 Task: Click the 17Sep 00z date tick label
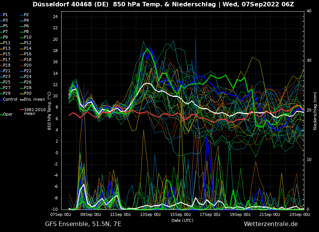(210, 215)
